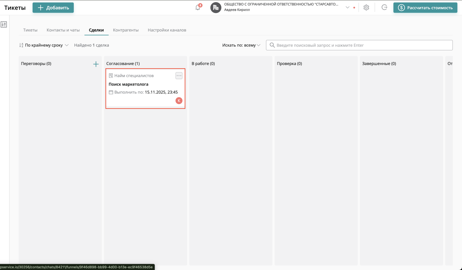Add a deal in Переговоры column
Viewport: 462px width, 270px height.
[x=96, y=64]
